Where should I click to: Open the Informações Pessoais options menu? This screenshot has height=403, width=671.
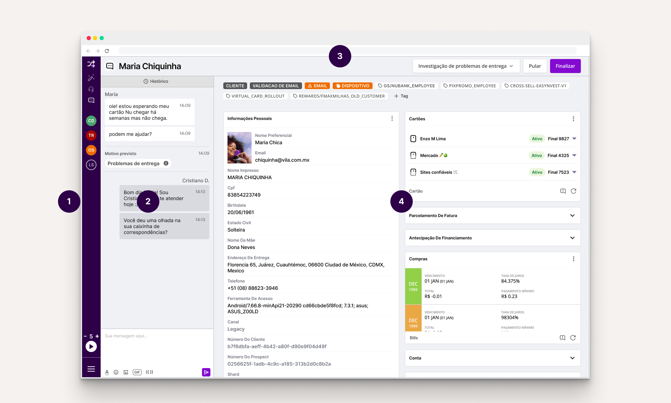[x=392, y=119]
